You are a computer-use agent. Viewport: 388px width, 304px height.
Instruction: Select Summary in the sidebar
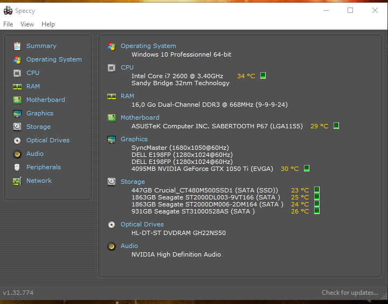click(x=41, y=46)
